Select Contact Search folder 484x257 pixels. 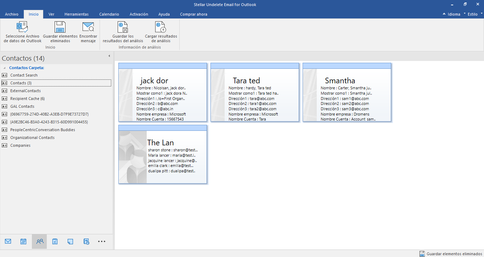point(56,75)
